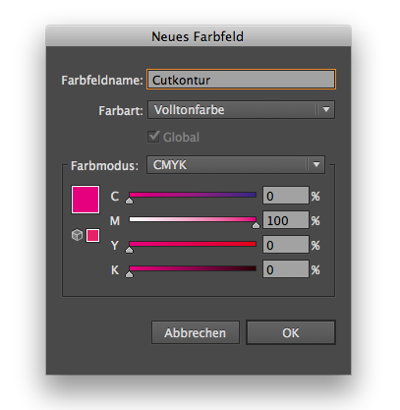Click the large magenta color preview swatch
Screen dimensions: 400x410
coord(86,200)
